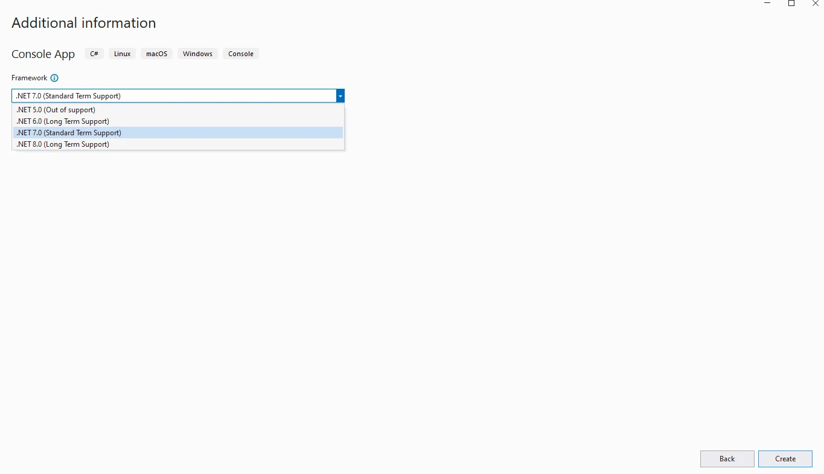Click the Console App template name

(x=43, y=54)
